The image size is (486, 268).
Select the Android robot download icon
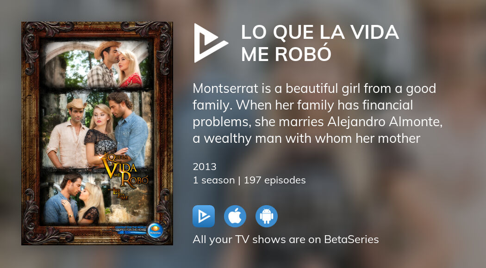(267, 216)
